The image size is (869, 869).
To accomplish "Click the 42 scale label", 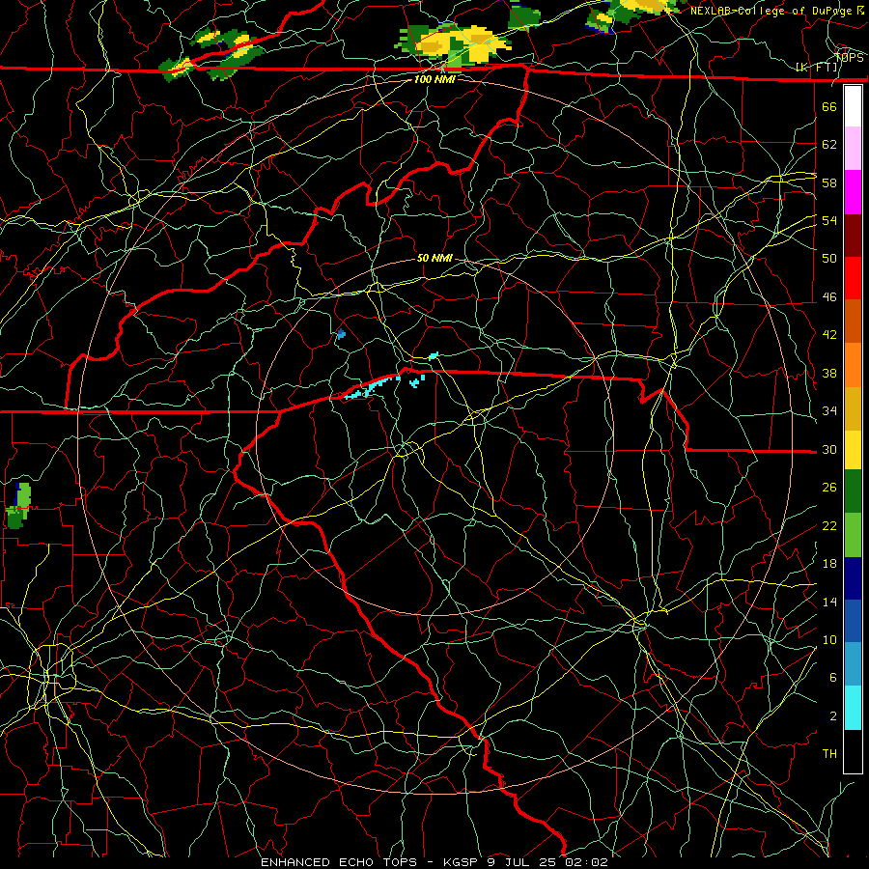I will 829,335.
